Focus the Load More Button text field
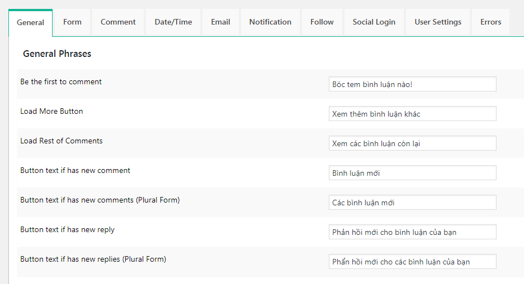This screenshot has height=284, width=524. (412, 114)
